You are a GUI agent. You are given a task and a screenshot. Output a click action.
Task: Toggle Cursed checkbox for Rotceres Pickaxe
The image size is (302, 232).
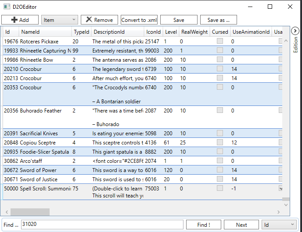[x=220, y=41]
